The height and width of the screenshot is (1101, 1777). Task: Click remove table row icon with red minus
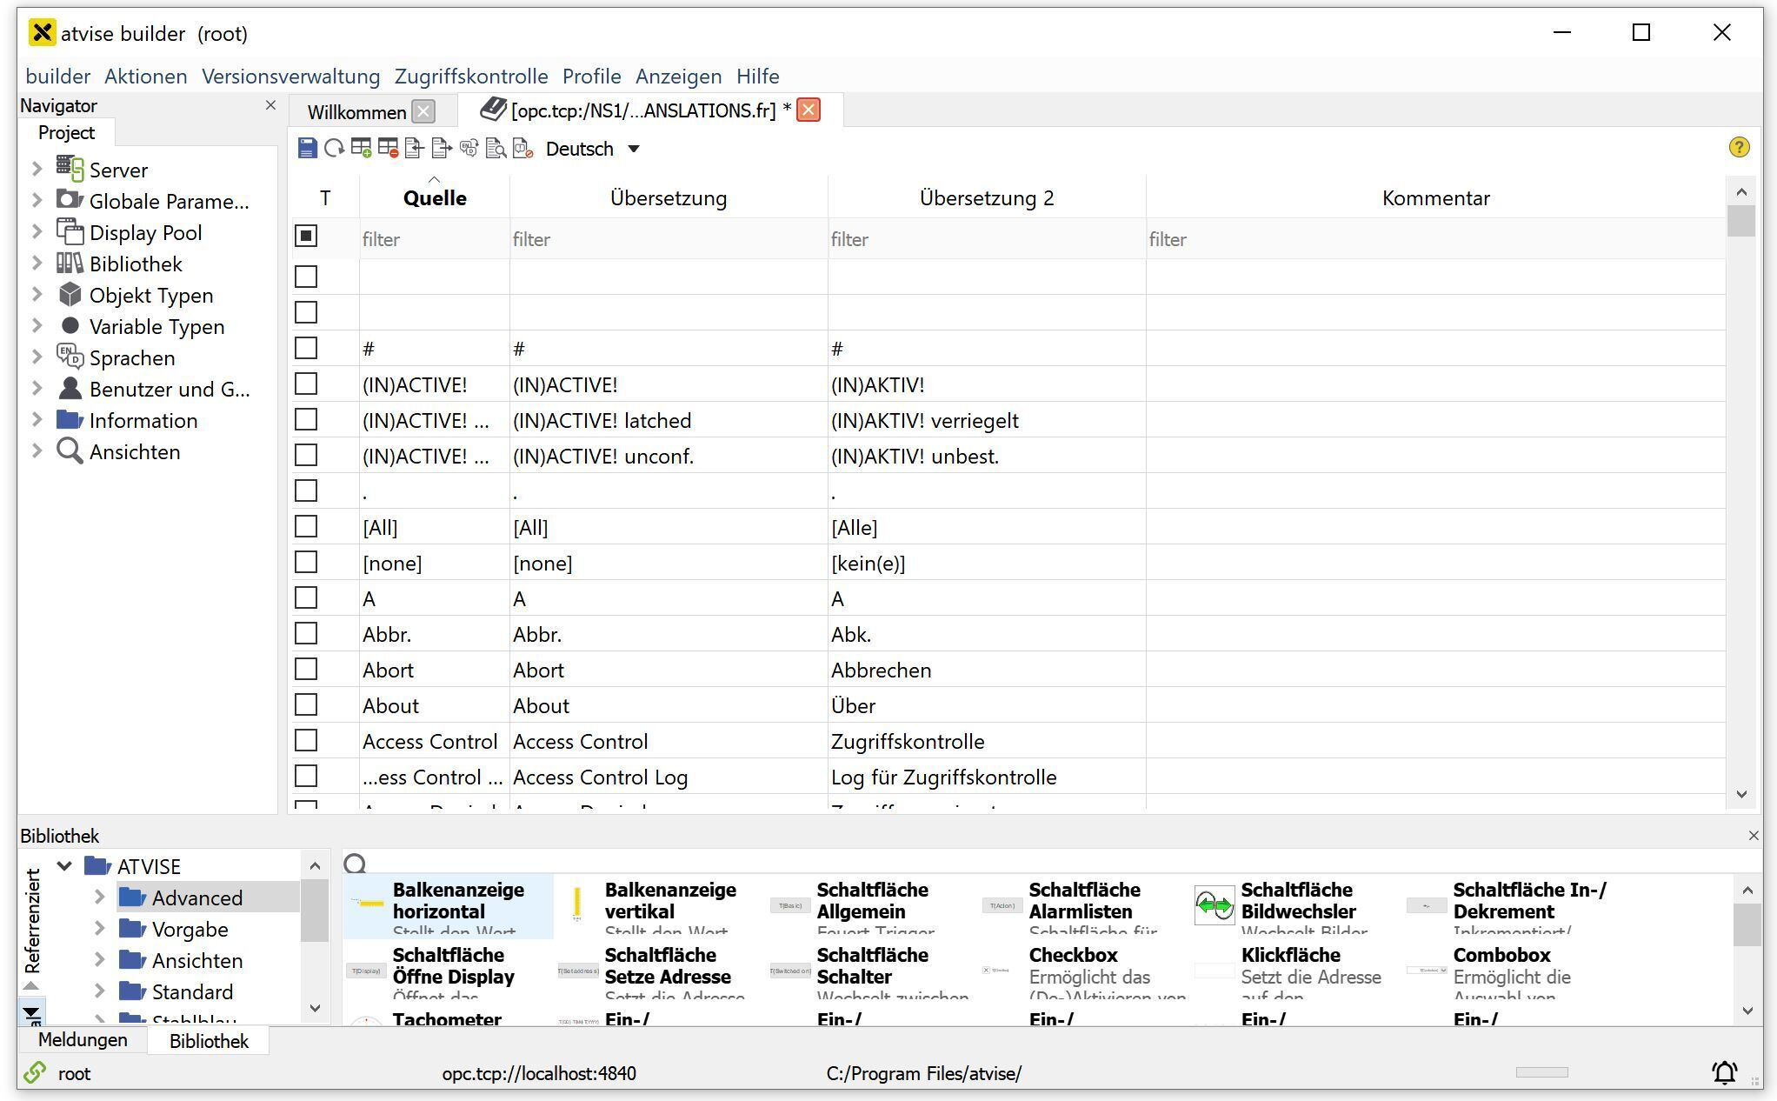[x=389, y=149]
